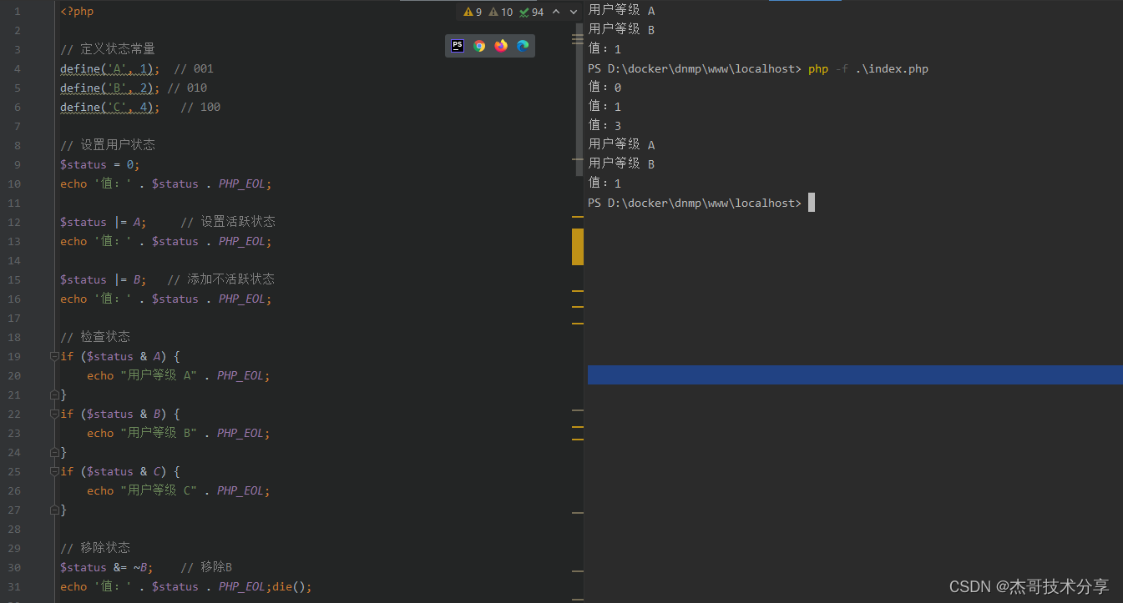
Task: Click the comment 设置活跃状态
Action: (228, 222)
